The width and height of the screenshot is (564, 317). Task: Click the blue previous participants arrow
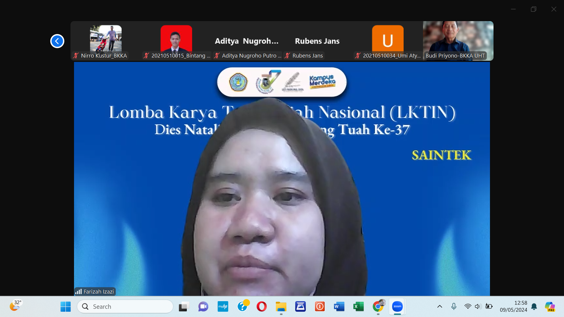point(57,41)
